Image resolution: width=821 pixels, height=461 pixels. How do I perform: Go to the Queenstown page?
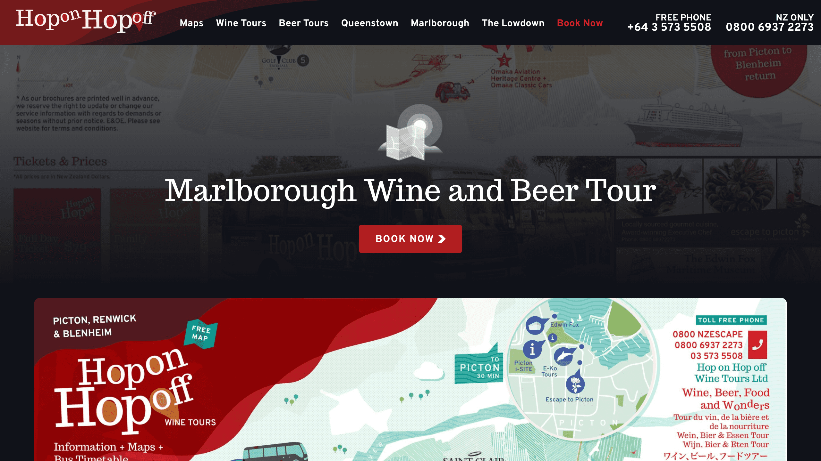coord(370,23)
